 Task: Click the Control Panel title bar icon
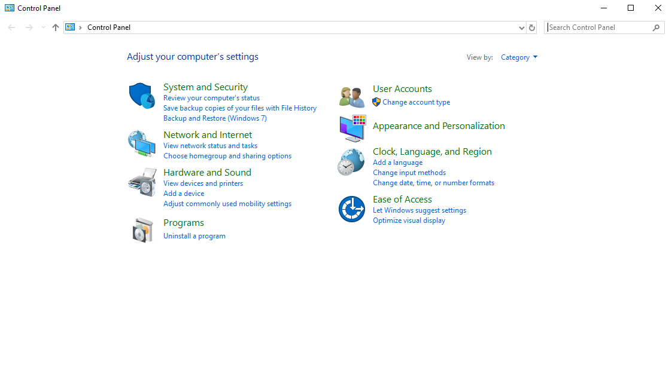coord(10,8)
